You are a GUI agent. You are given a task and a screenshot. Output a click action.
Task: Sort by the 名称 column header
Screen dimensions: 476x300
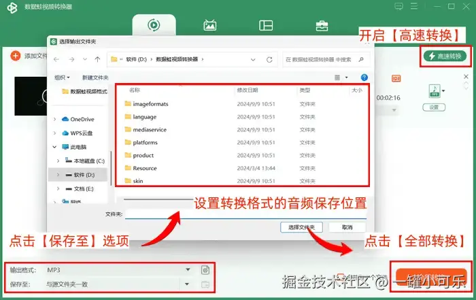pos(135,90)
